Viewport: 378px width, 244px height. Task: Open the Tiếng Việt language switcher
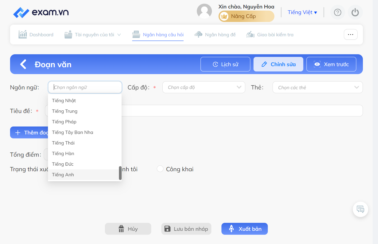click(x=302, y=12)
